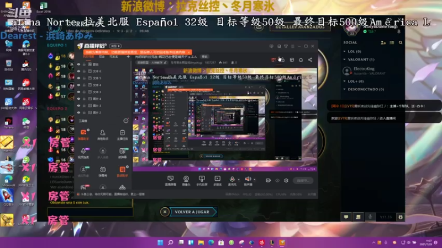Viewport: 442px width, 248px height.
Task: Open the microphone dropdown arrow
Action: pyautogui.click(x=239, y=180)
